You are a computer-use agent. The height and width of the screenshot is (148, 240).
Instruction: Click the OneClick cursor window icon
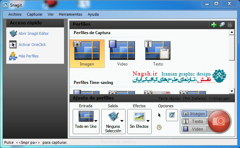coord(13,45)
